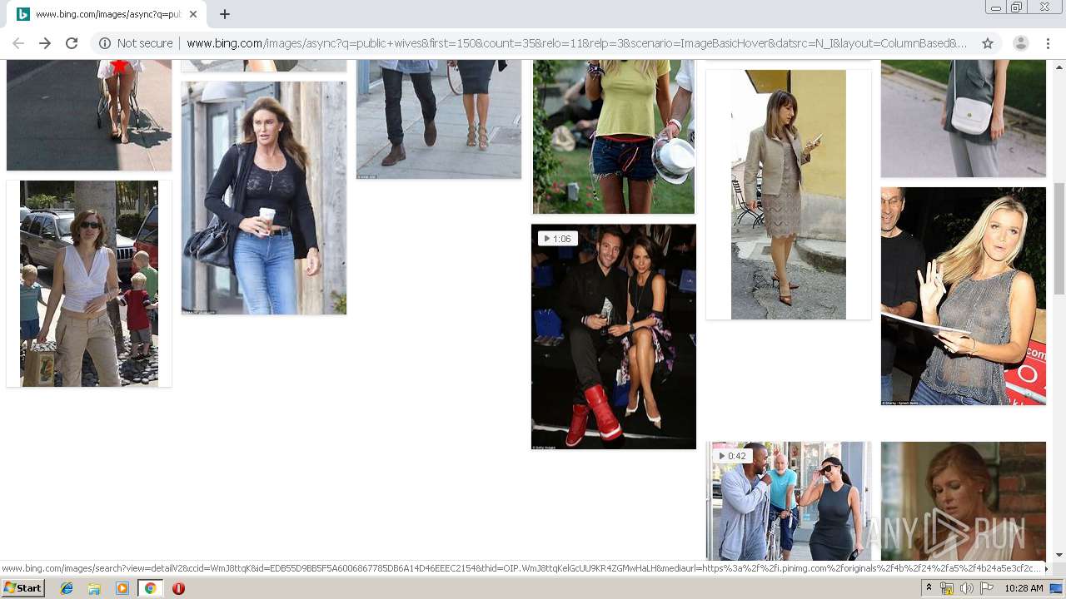Screen dimensions: 1066x599
Task: Open the network icon in system tray
Action: (x=947, y=588)
